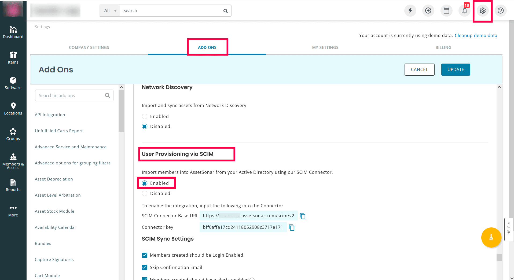Click the settings gear icon
The width and height of the screenshot is (514, 280).
[483, 11]
